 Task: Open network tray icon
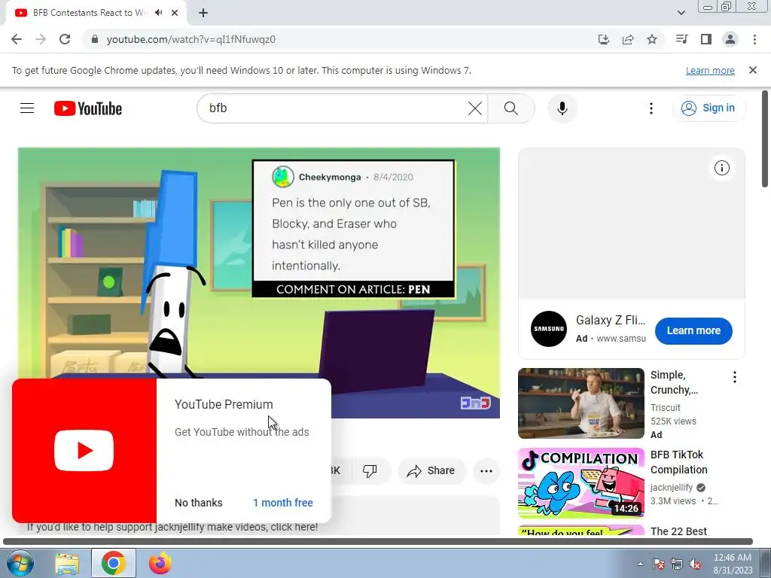click(677, 564)
